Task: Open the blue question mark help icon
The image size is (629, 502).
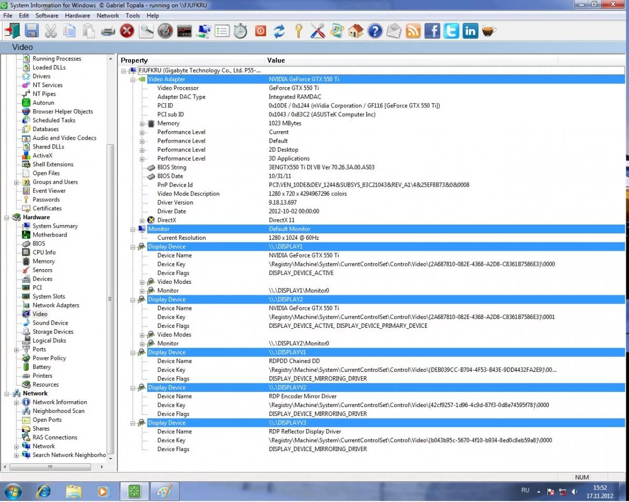Action: click(x=375, y=31)
